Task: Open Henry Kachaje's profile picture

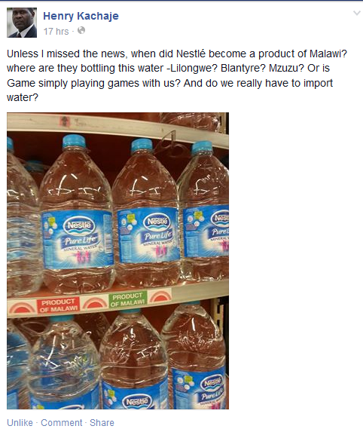Action: click(x=22, y=23)
